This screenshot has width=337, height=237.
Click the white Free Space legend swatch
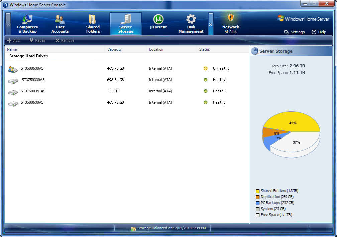257,215
